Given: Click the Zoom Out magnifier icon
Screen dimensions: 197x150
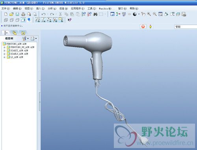Looking at the screenshot, I should pos(154,14).
